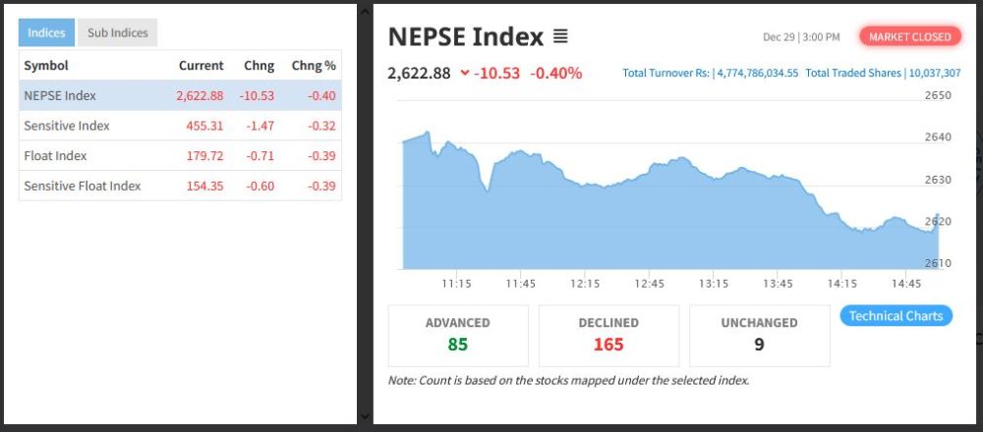Screen dimensions: 983x432
Task: Select the NEPSE Index row
Action: pyautogui.click(x=180, y=95)
